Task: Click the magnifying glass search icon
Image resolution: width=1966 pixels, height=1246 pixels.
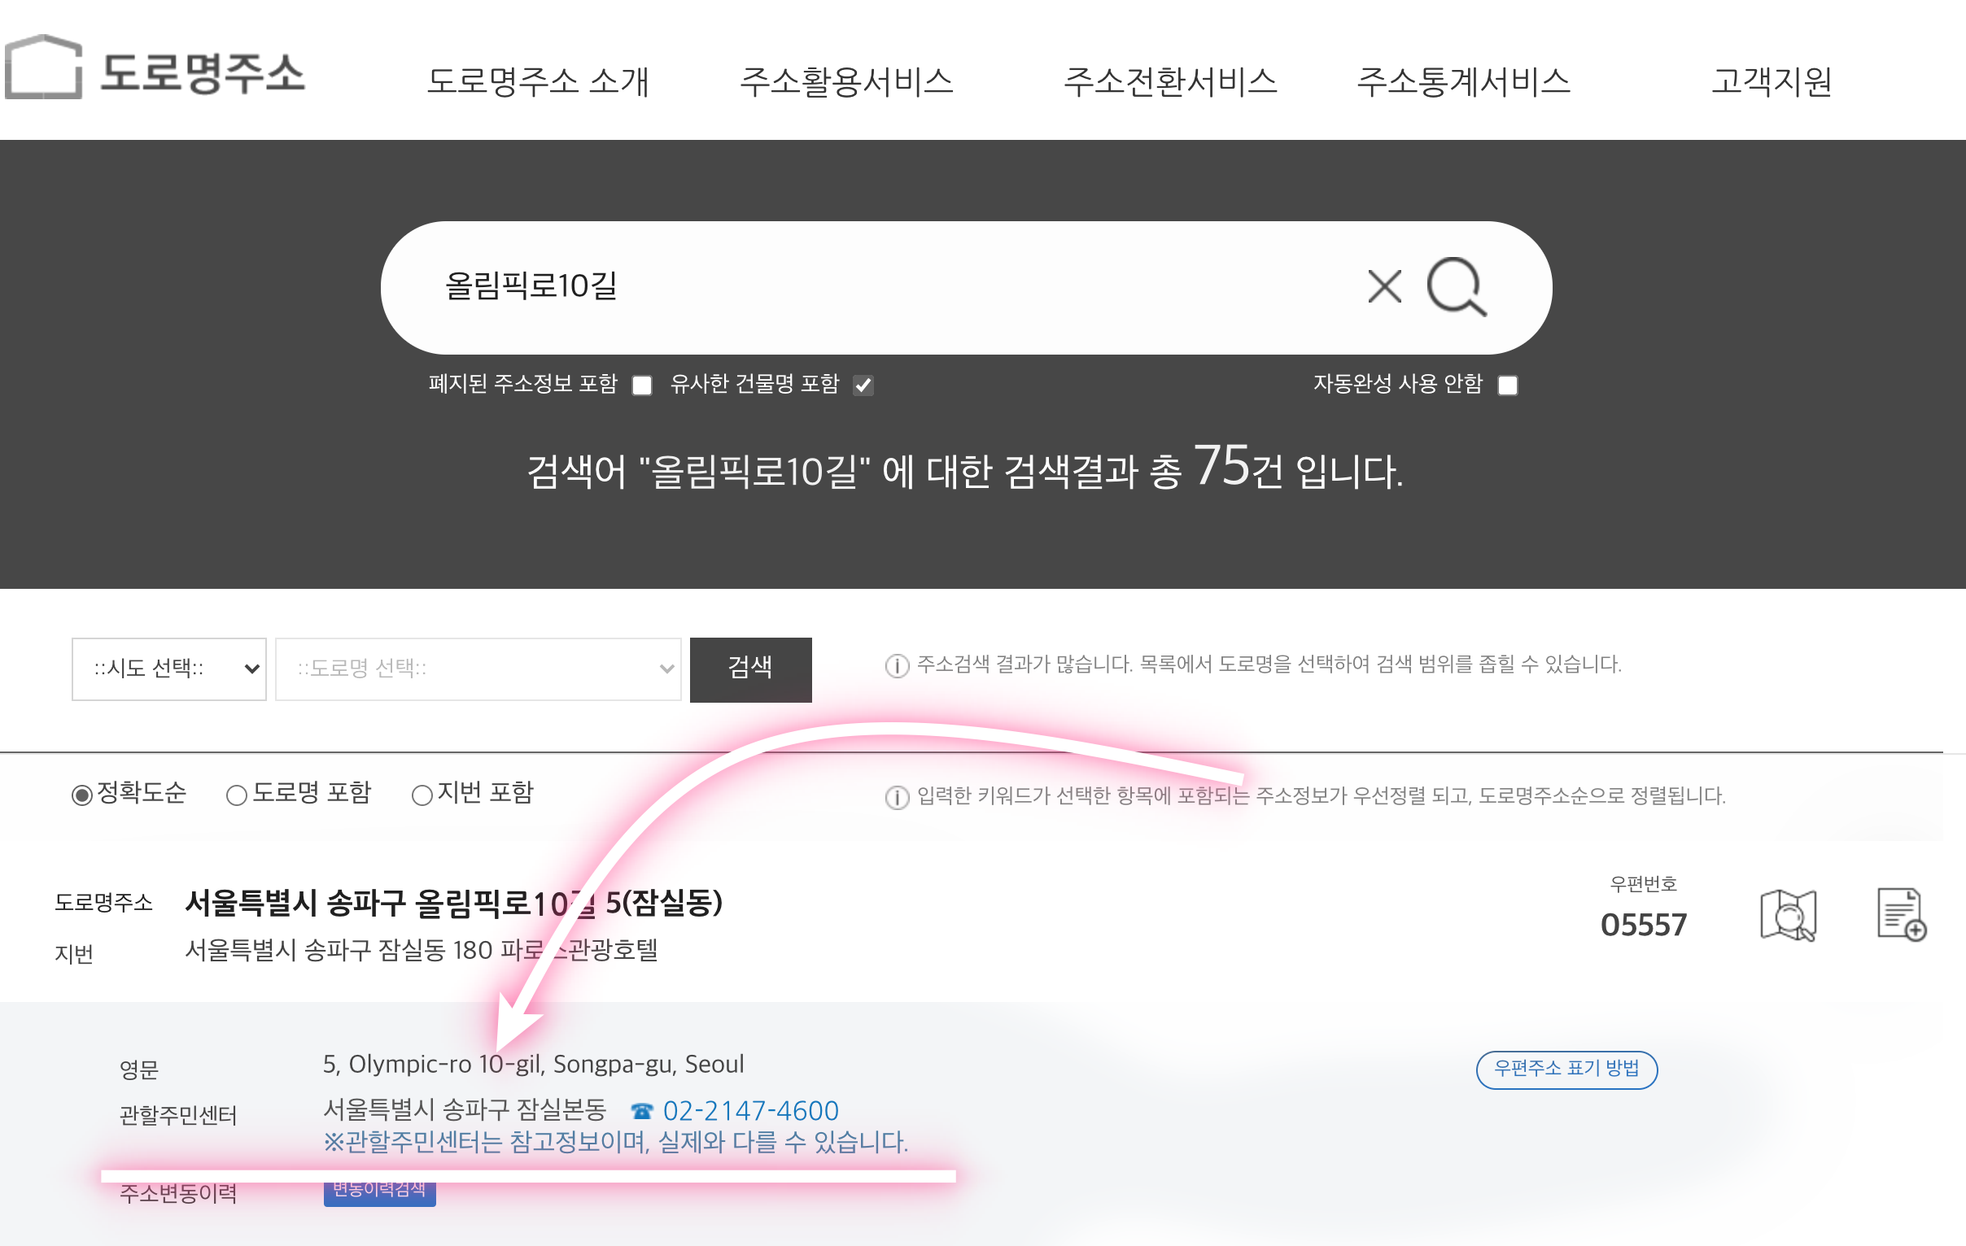Action: [1456, 286]
